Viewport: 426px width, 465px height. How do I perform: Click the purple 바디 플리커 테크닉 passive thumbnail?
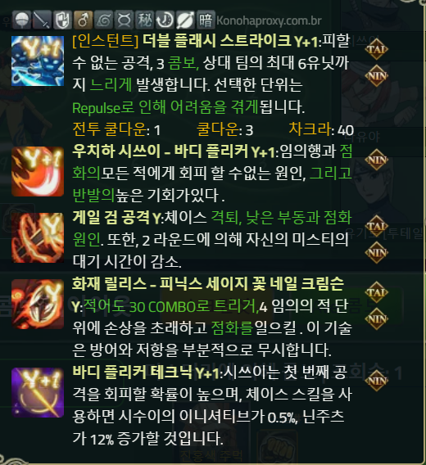(x=38, y=392)
